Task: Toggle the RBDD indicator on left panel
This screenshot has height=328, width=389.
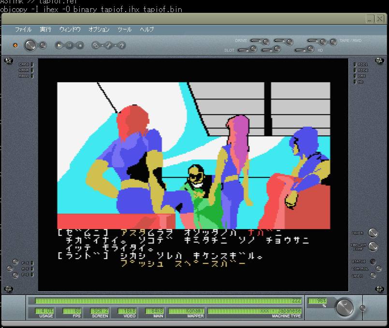Action: pyautogui.click(x=32, y=76)
